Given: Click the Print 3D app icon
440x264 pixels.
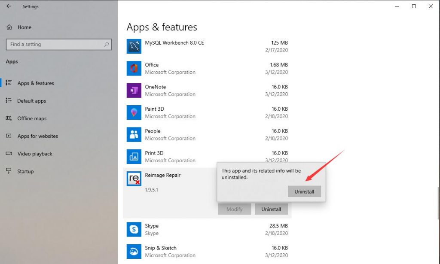Looking at the screenshot, I should click(134, 156).
